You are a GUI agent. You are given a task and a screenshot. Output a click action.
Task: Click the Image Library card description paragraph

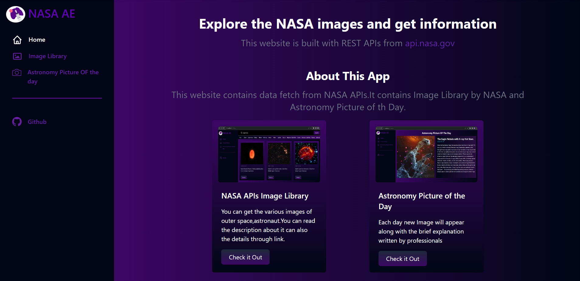[x=268, y=225]
